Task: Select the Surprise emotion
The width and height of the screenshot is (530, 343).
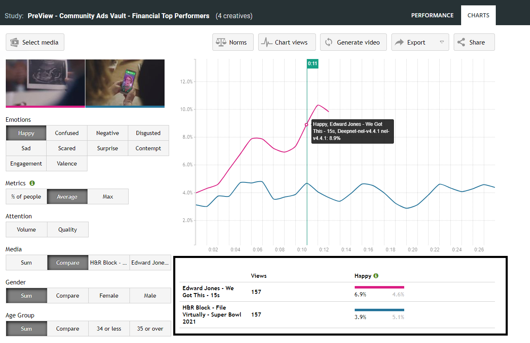Action: [108, 148]
